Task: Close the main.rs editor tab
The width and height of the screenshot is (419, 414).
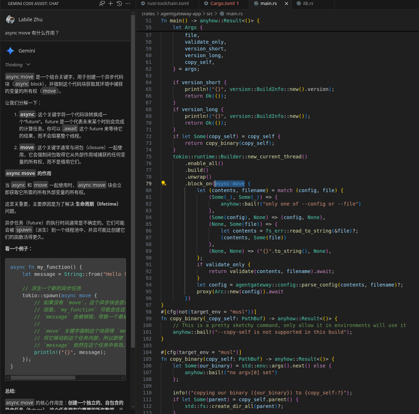Action: tap(286, 4)
